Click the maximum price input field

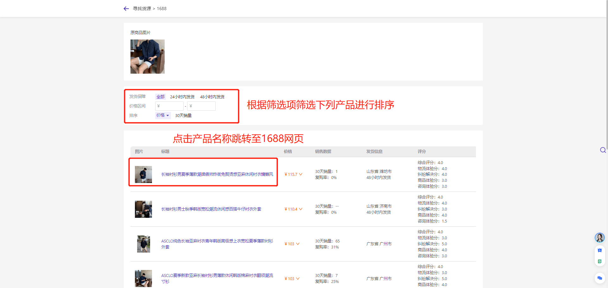pos(201,106)
